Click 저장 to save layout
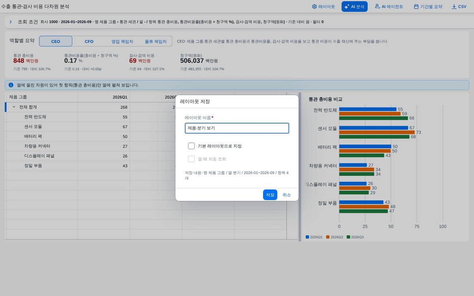The width and height of the screenshot is (474, 296). [x=270, y=195]
